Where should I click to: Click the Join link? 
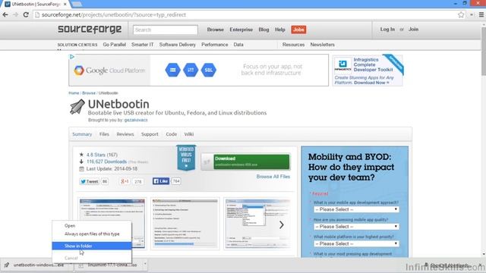(413, 29)
